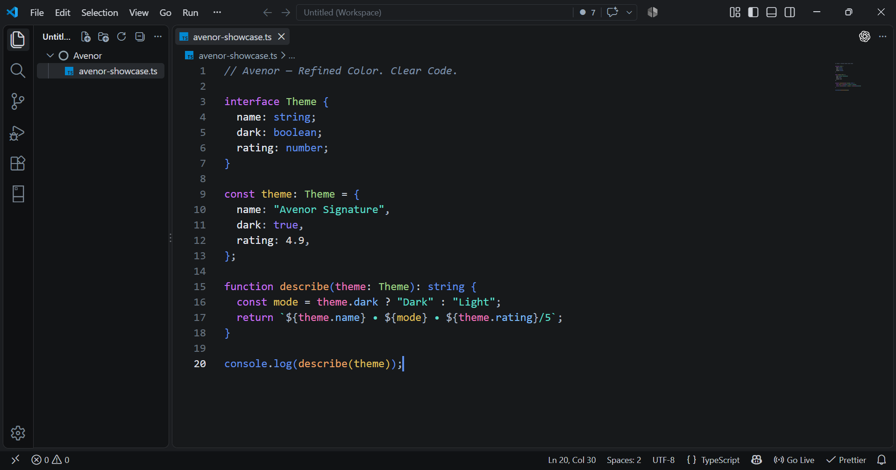
Task: Open the remote window indicator
Action: point(15,460)
